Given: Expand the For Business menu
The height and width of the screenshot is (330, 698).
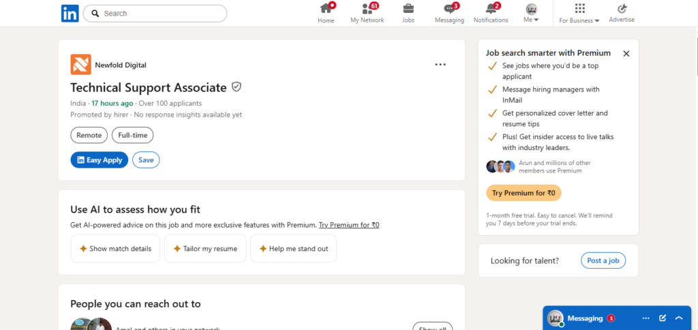Looking at the screenshot, I should pyautogui.click(x=579, y=13).
